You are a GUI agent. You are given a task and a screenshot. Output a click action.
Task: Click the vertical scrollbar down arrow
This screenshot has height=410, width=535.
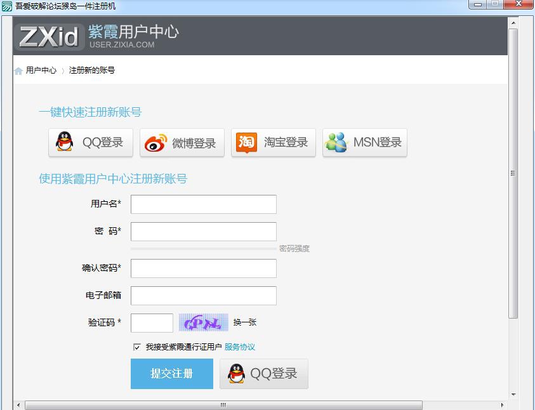(513, 395)
